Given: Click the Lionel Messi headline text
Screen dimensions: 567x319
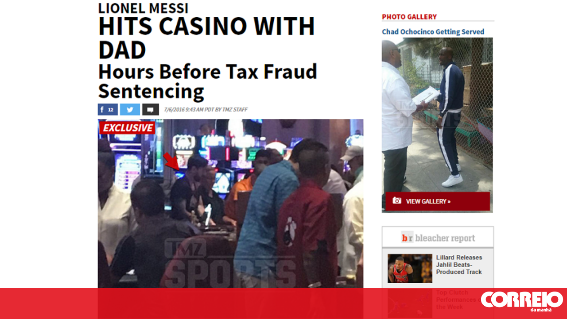Looking at the screenshot, I should pos(143,8).
